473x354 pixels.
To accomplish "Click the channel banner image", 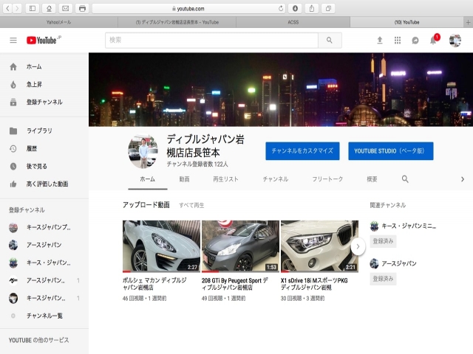I will tap(281, 89).
